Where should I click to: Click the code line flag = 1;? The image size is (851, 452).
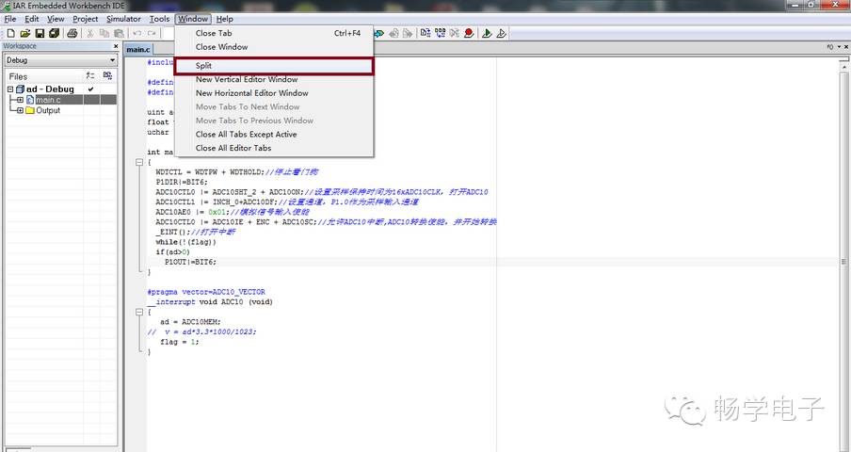180,342
